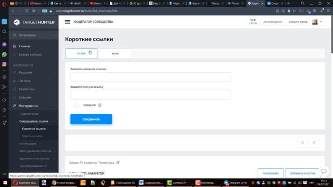Open the Не выбрано community selector
Screen dimensions: 333x187
point(34,35)
